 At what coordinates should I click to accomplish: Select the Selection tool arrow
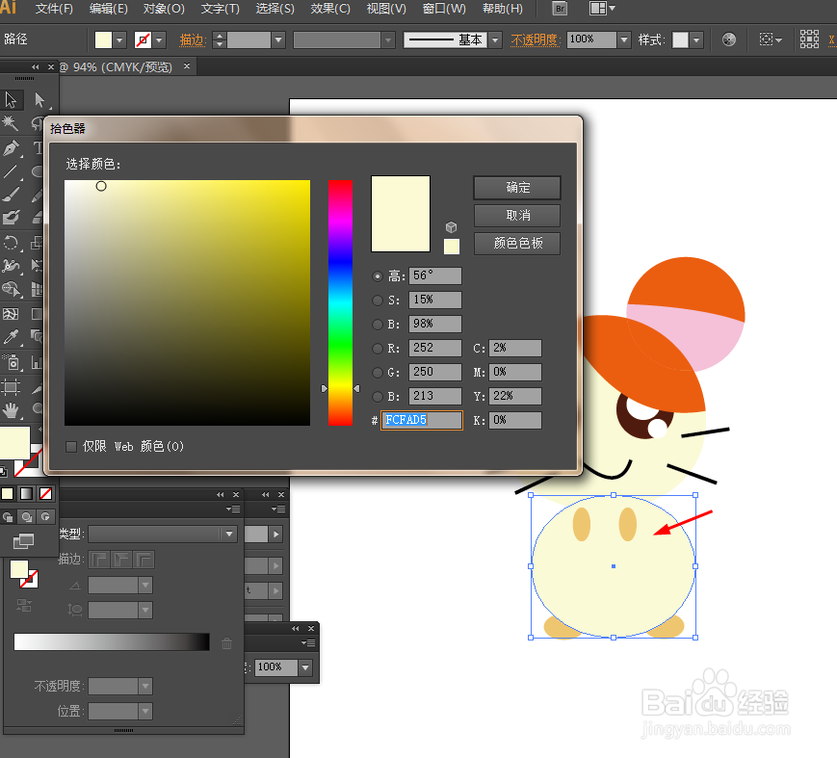pos(11,100)
